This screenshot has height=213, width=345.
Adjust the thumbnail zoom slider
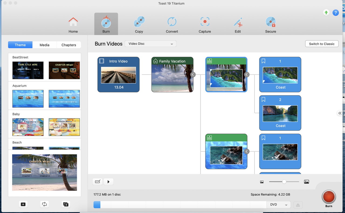click(284, 182)
